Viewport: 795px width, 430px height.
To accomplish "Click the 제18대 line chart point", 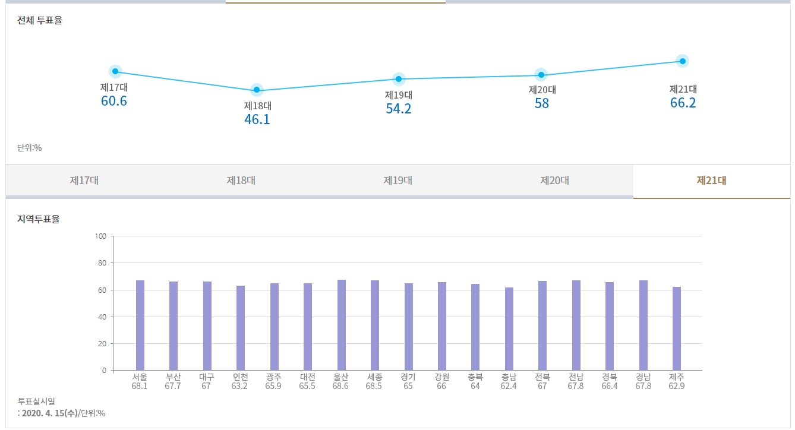I will coord(257,90).
